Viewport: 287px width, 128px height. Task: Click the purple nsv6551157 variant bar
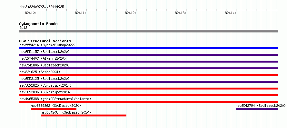coord(148,55)
